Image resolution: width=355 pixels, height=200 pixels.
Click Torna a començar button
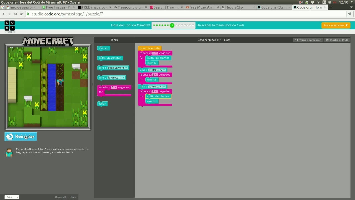click(x=308, y=40)
